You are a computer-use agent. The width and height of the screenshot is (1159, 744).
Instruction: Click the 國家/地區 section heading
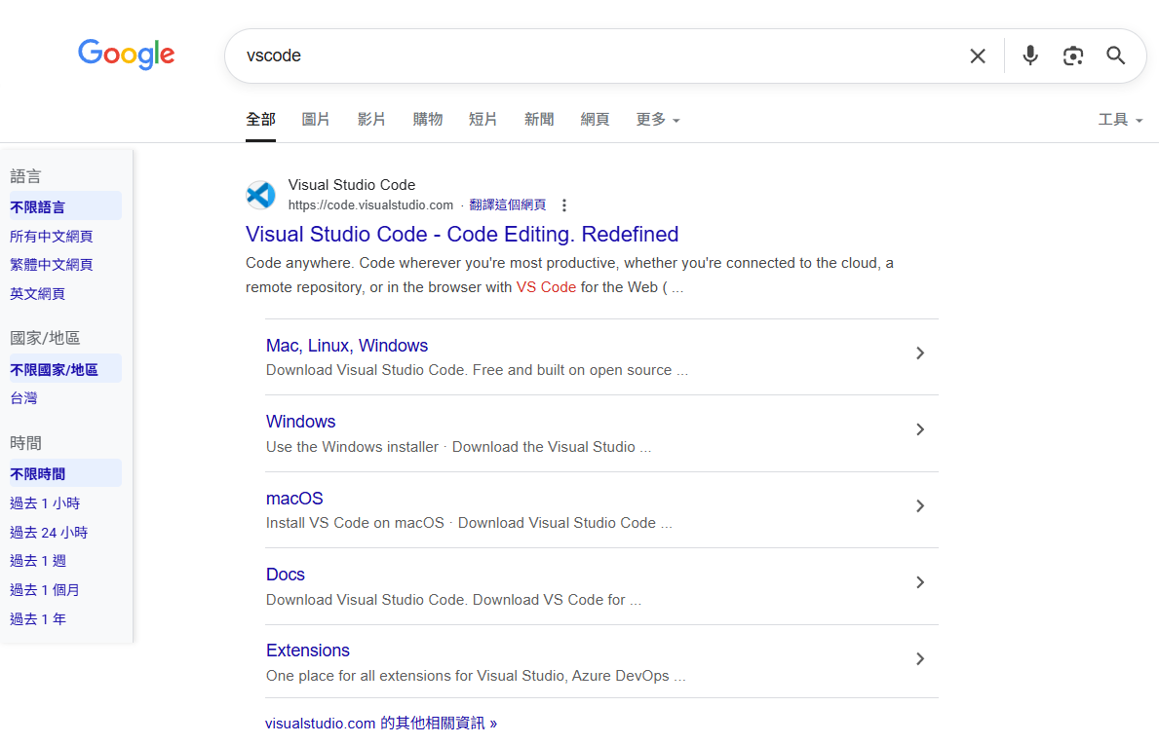click(45, 338)
